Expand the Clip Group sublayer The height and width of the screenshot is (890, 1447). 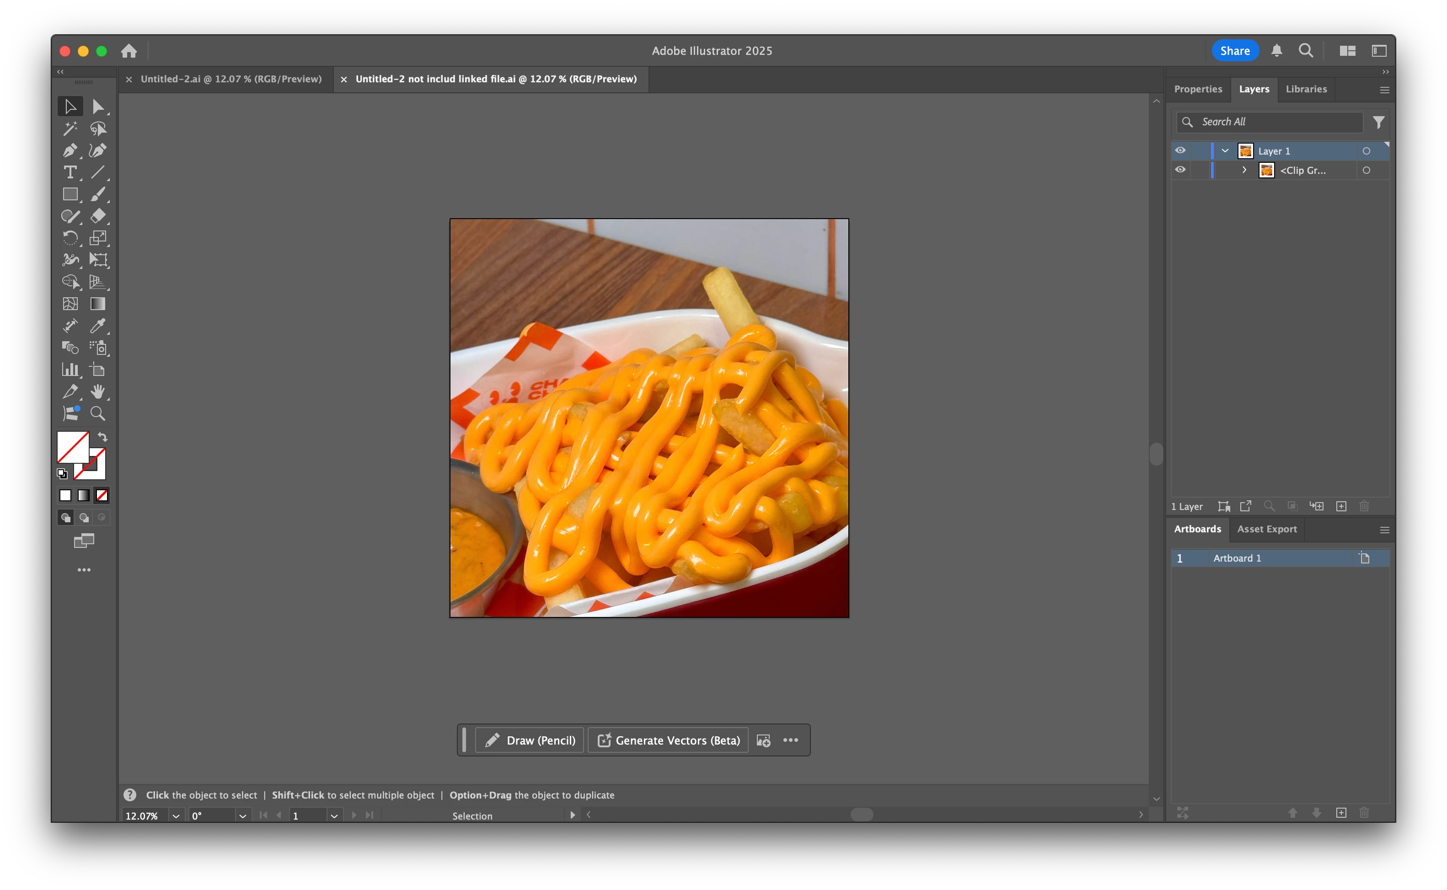coord(1244,170)
